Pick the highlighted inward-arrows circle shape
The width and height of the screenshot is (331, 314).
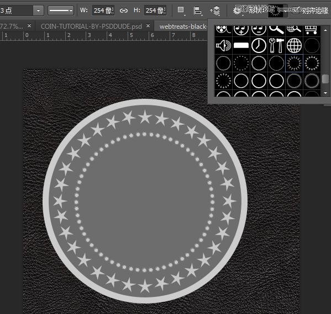[294, 63]
